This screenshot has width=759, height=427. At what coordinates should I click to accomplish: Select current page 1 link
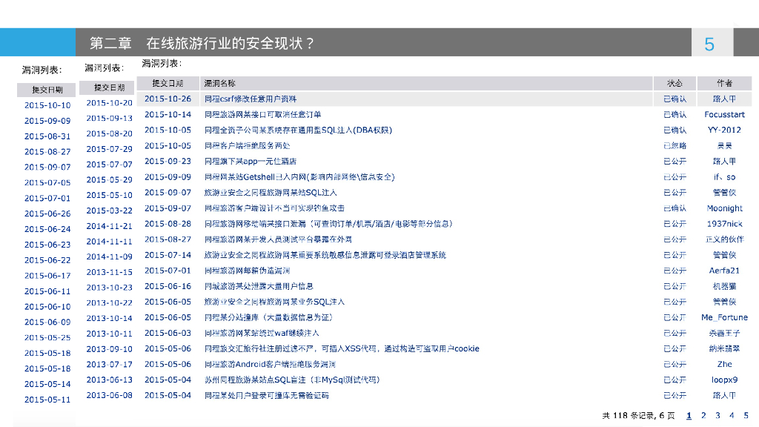pyautogui.click(x=689, y=415)
